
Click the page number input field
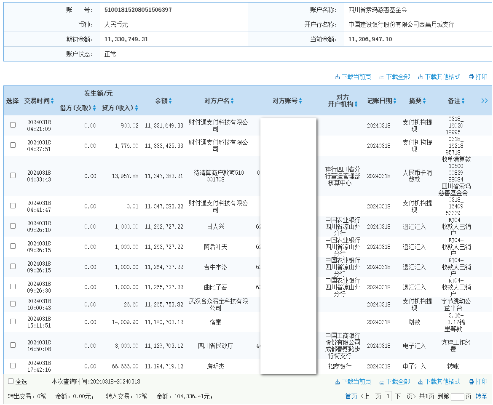(458, 397)
